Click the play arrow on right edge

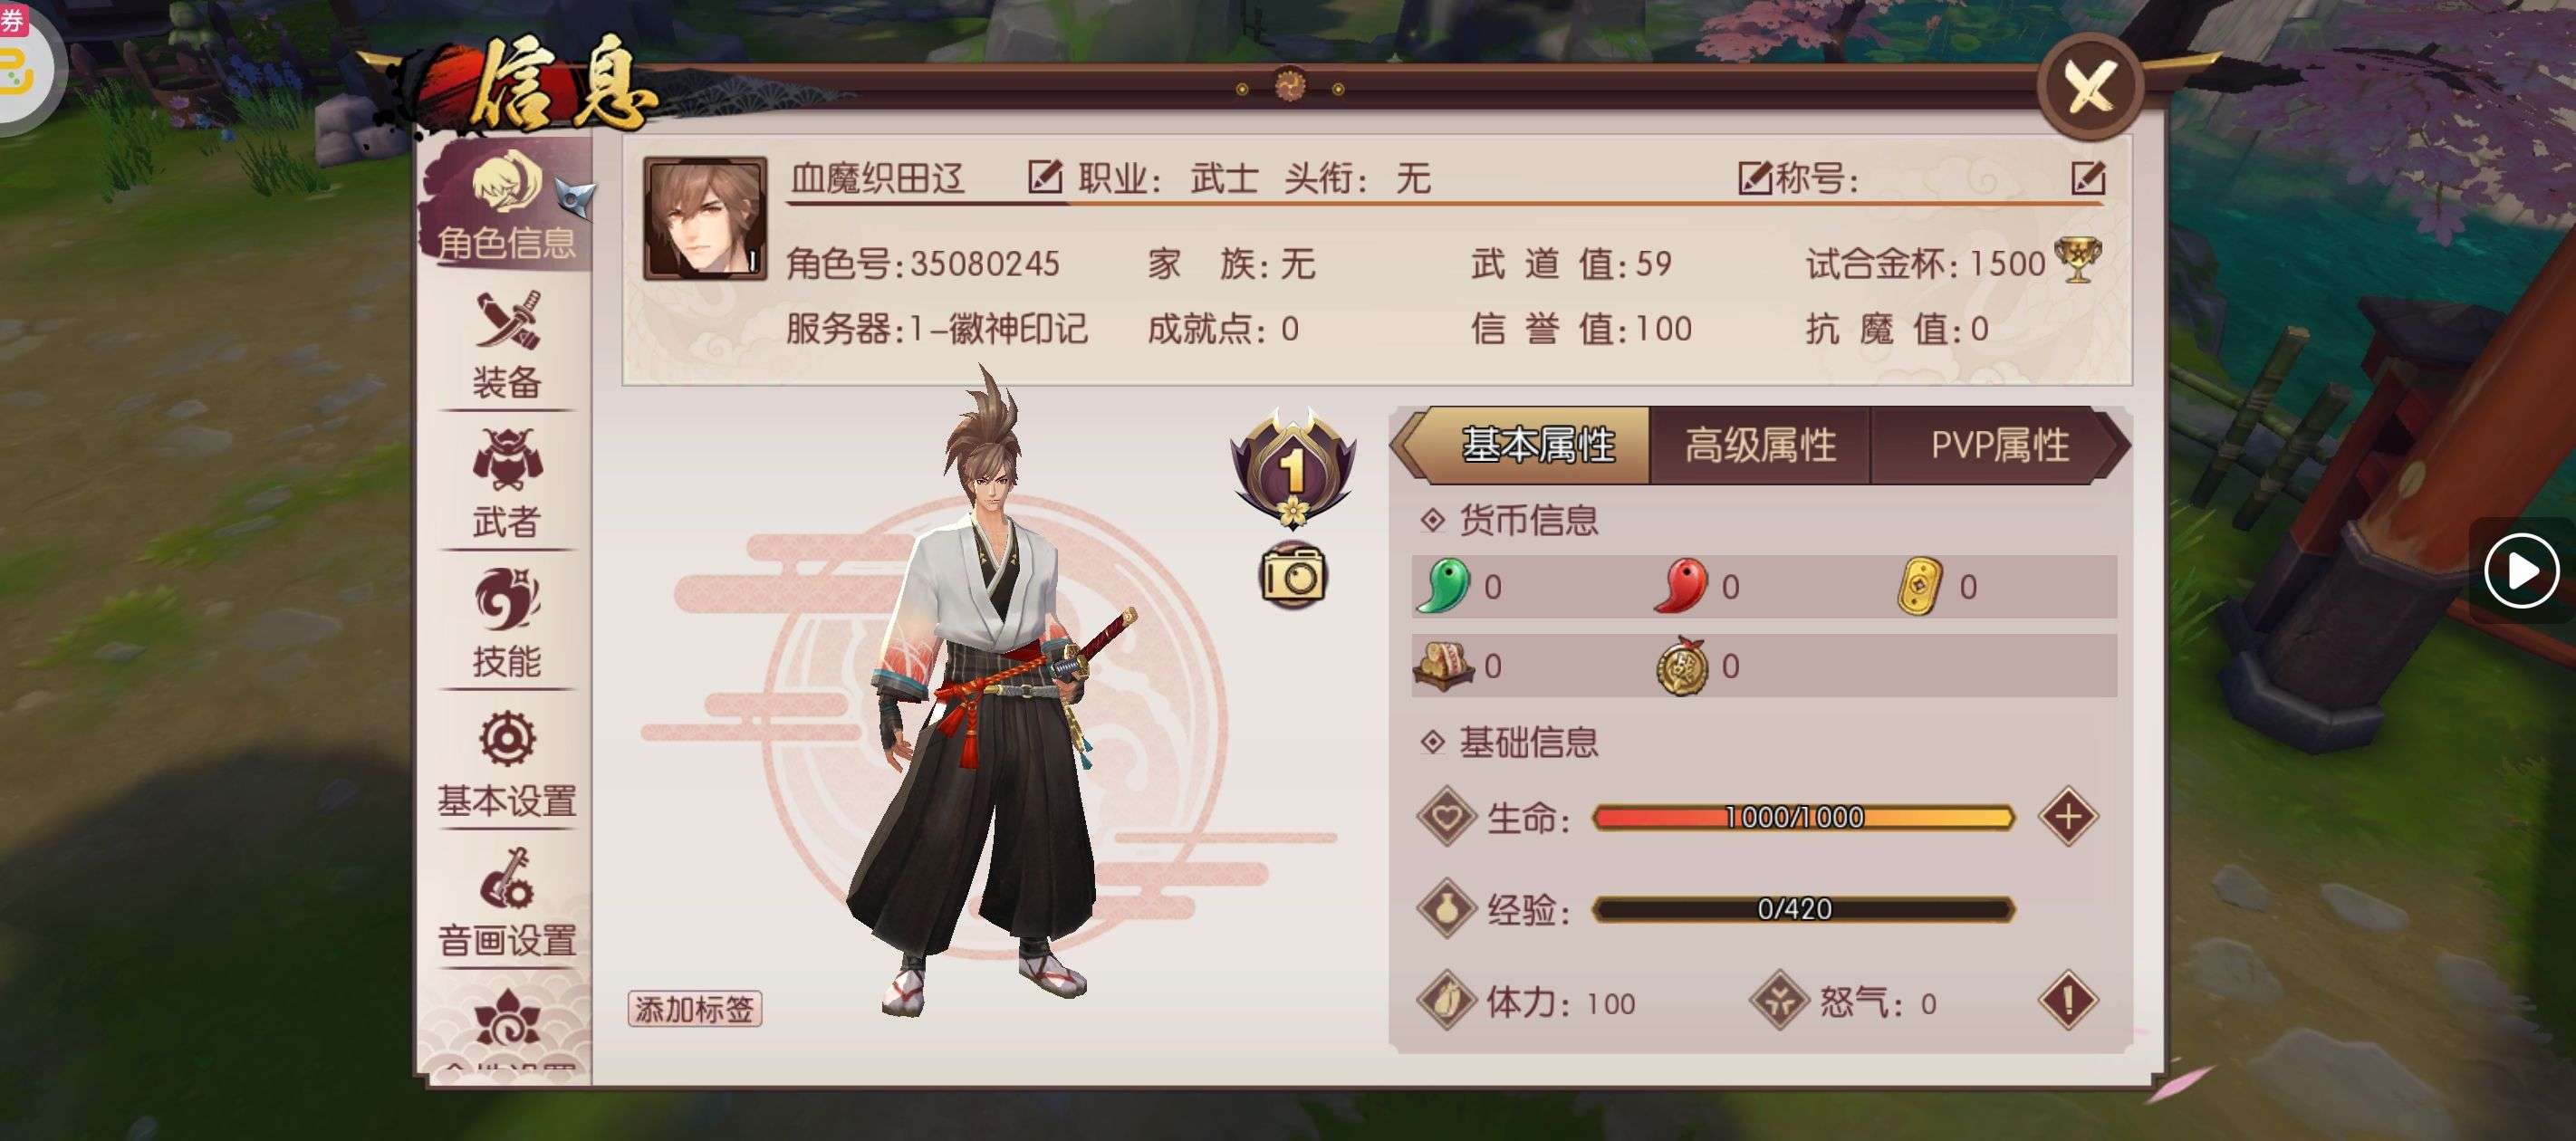tap(2521, 571)
